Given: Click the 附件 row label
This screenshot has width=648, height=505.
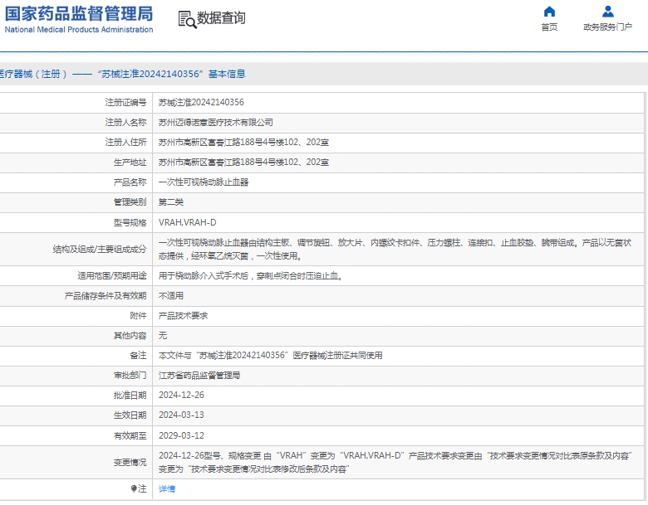Looking at the screenshot, I should 138,316.
